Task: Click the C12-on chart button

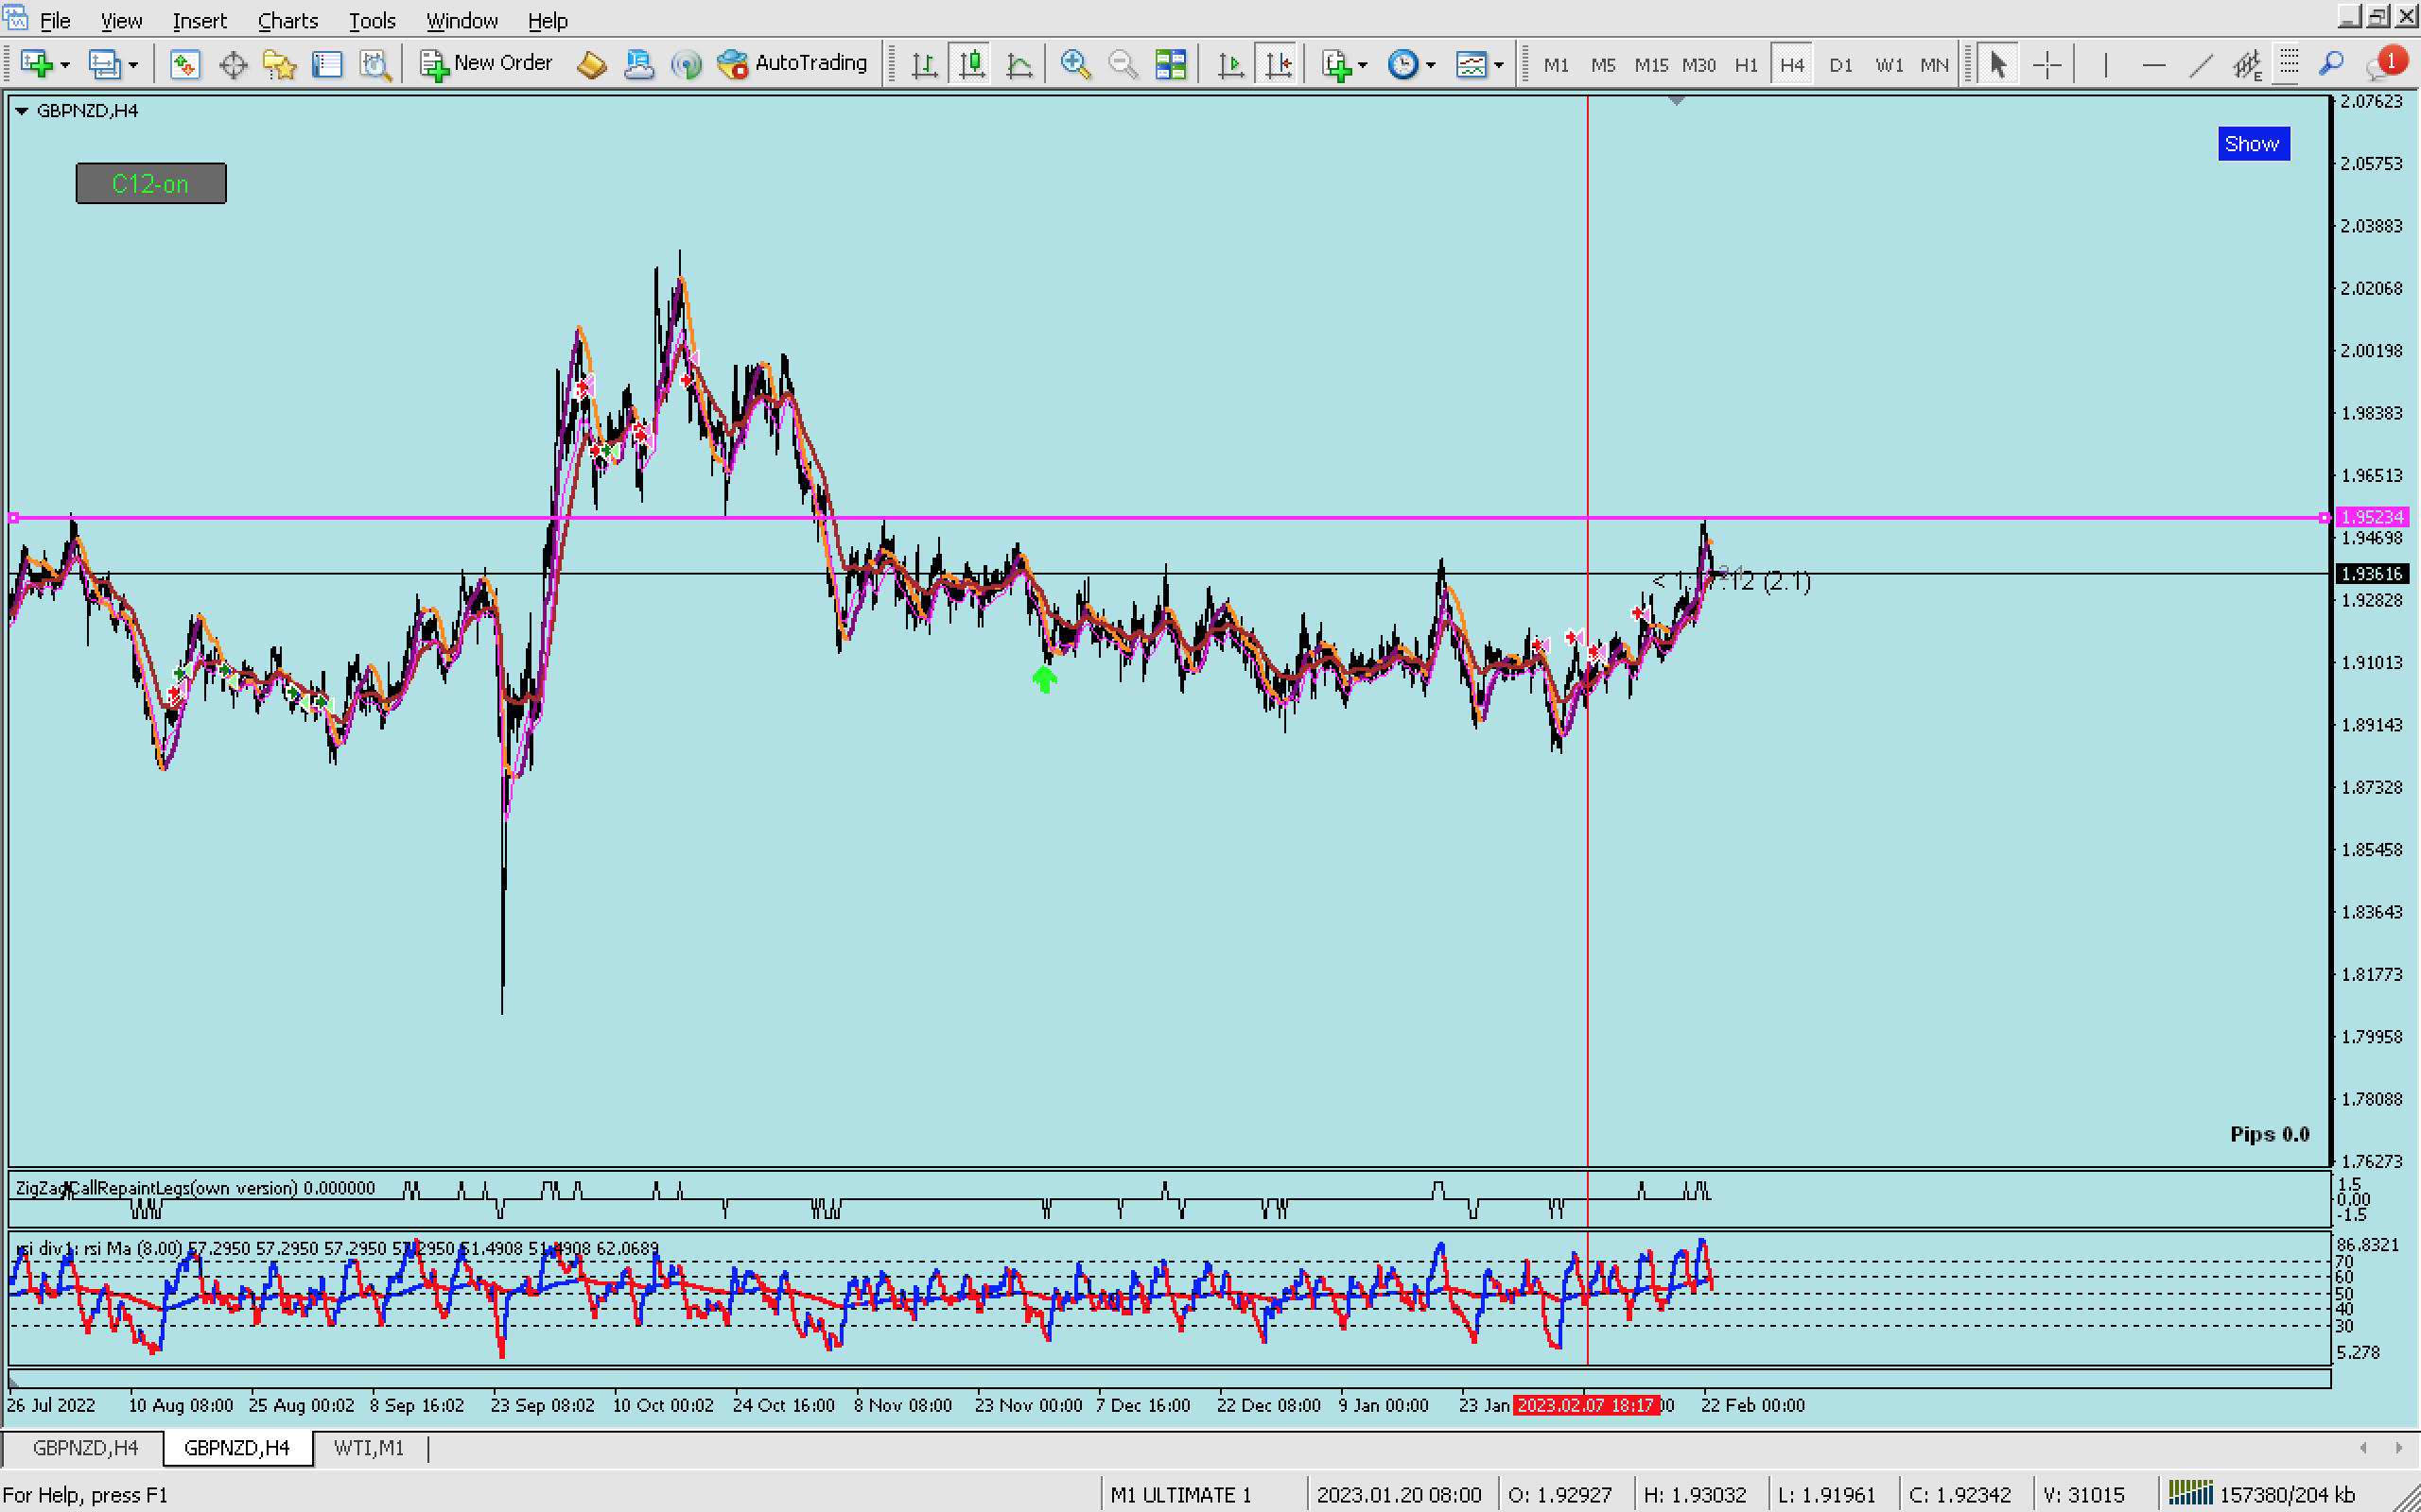Action: [x=151, y=183]
